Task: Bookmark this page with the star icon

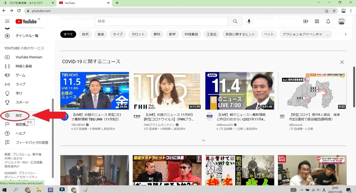Action: [334, 11]
